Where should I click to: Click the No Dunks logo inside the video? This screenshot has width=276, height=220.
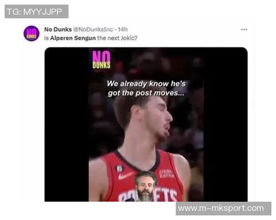101,59
